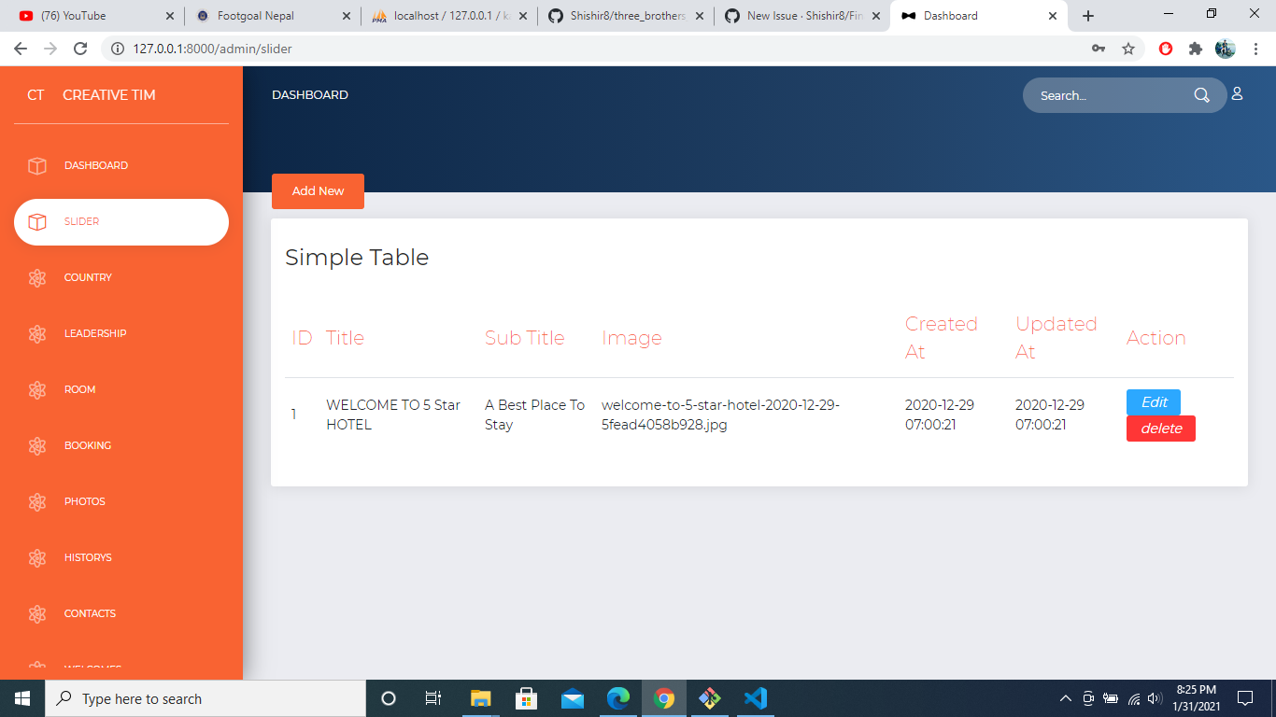Viewport: 1276px width, 717px height.
Task: Open BOOKING using its sidebar icon
Action: tap(37, 445)
